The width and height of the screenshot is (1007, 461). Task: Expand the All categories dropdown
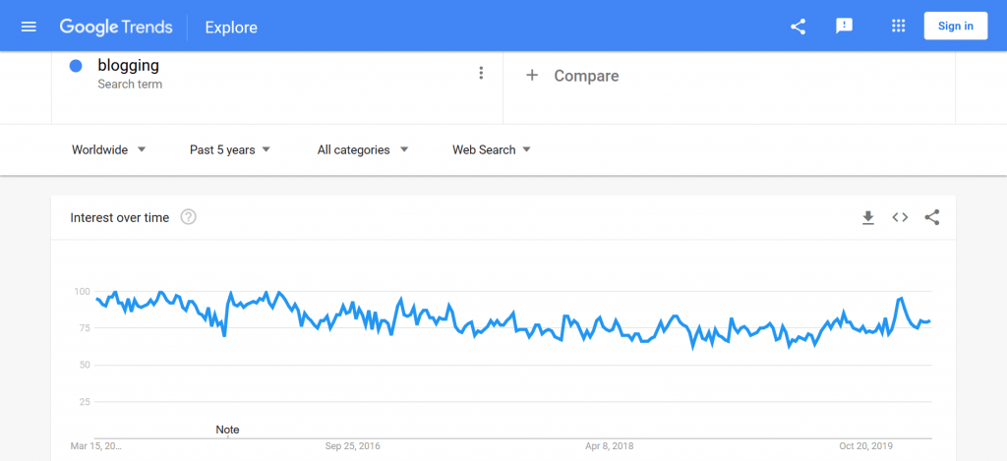click(x=363, y=149)
